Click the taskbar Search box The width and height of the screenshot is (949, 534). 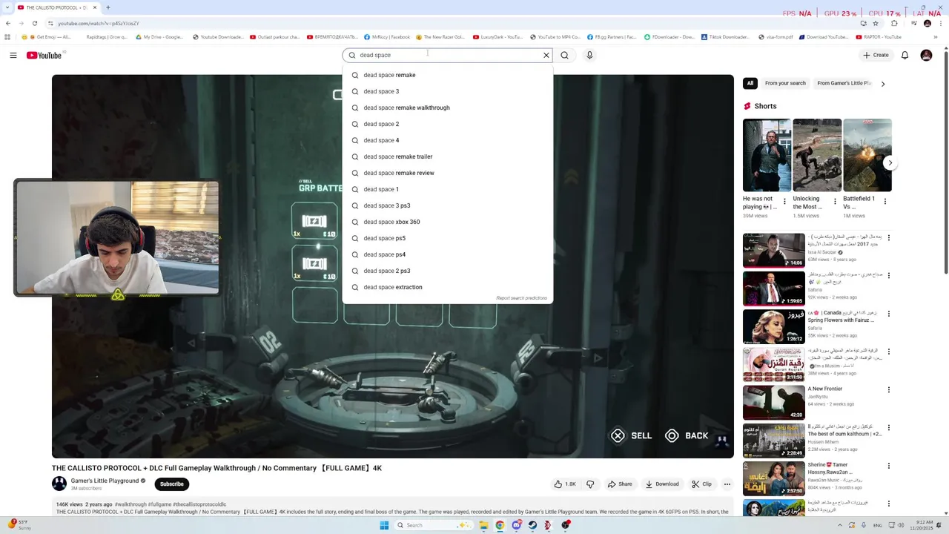tap(434, 525)
